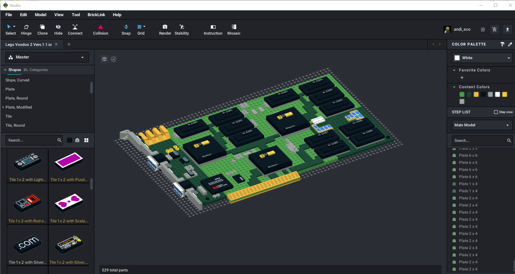The width and height of the screenshot is (515, 274).
Task: Open the Tool menu
Action: [x=76, y=15]
